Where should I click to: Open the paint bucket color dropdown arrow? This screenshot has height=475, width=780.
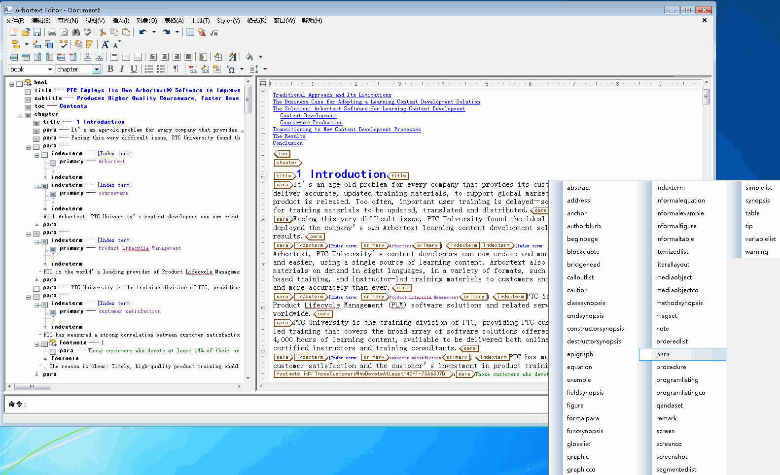tap(260, 57)
